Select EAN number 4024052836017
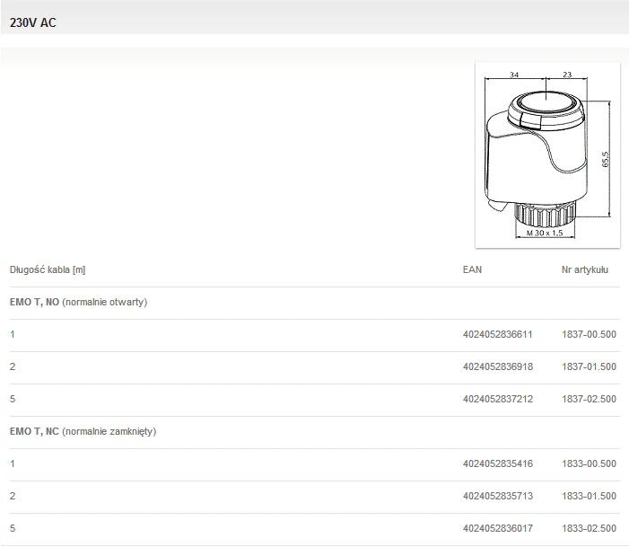 pyautogui.click(x=497, y=528)
